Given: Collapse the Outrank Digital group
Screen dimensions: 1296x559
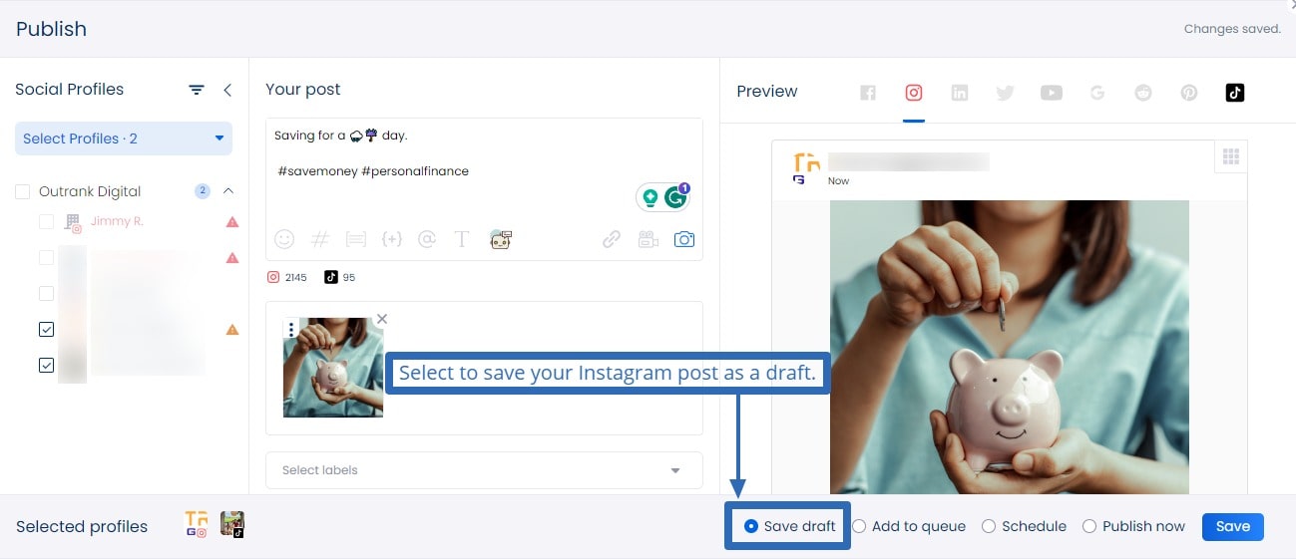Looking at the screenshot, I should [227, 191].
